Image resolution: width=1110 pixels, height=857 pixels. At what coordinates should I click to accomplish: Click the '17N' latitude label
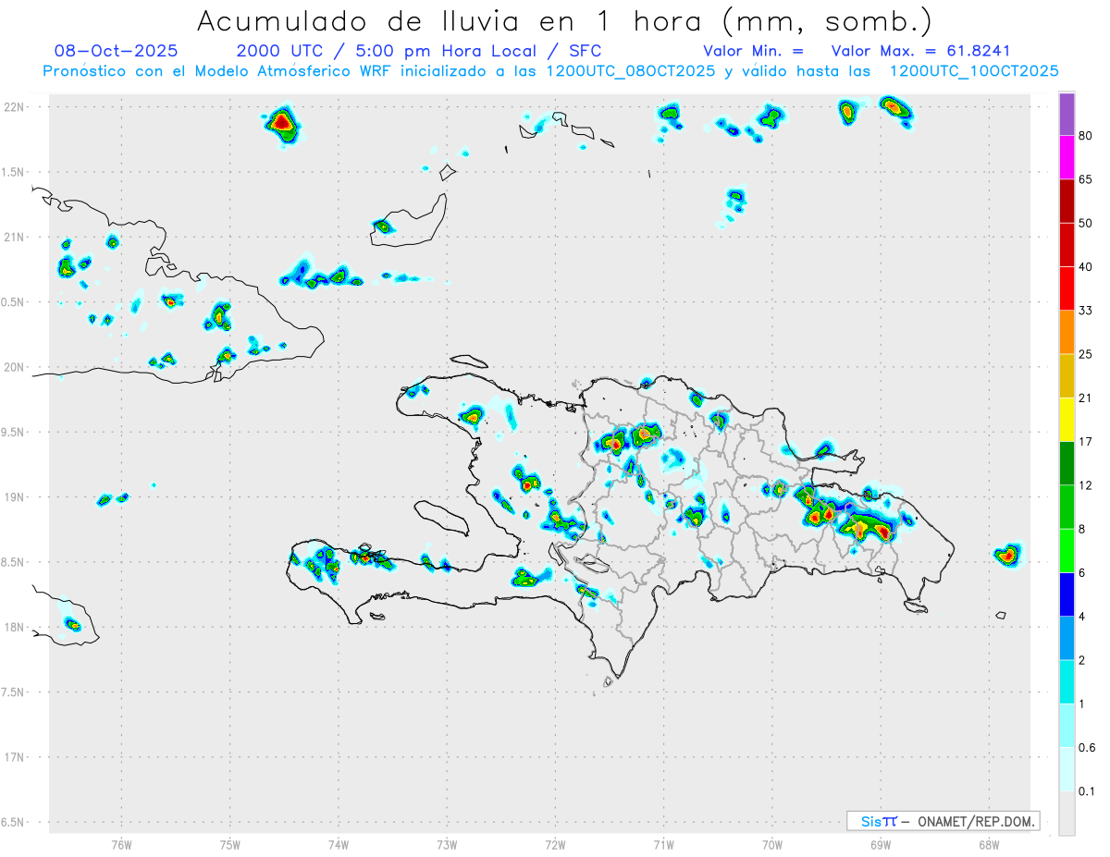[x=14, y=757]
